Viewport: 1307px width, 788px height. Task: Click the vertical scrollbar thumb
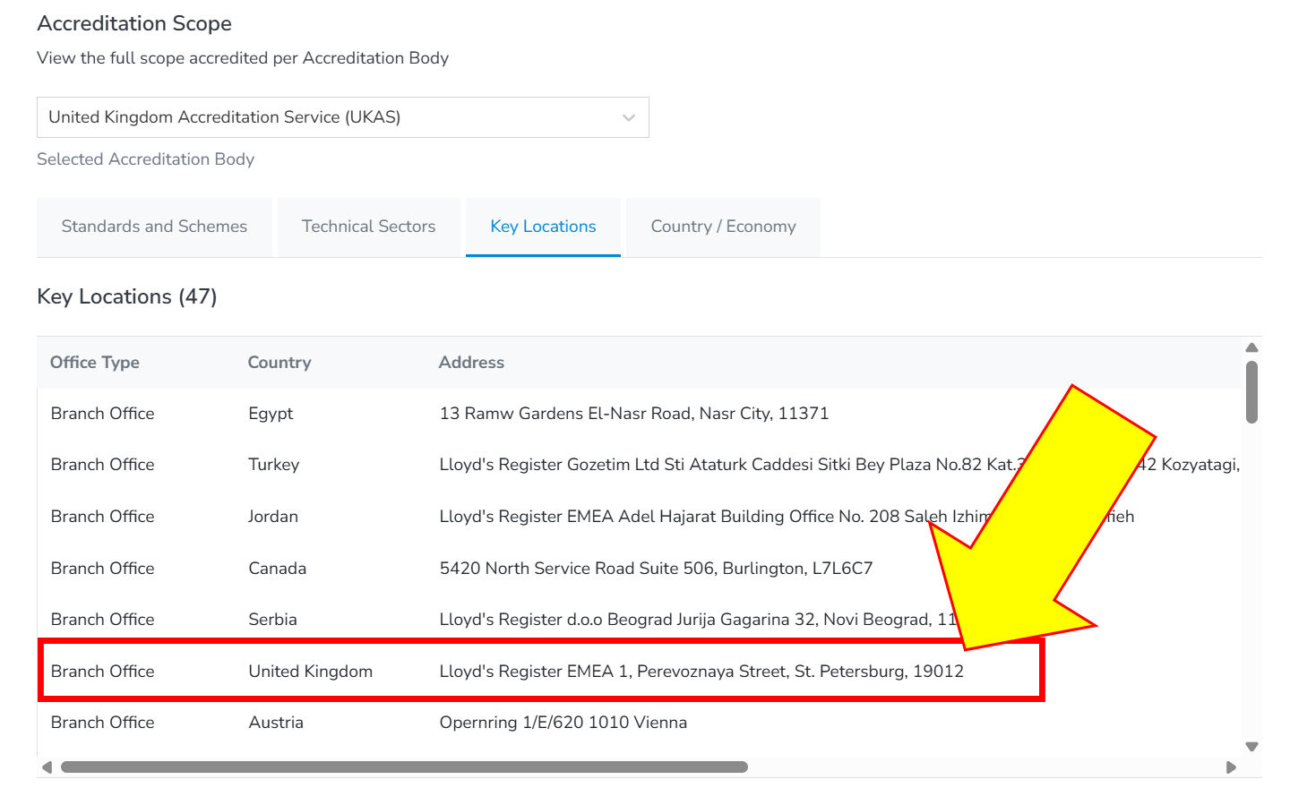pyautogui.click(x=1252, y=392)
